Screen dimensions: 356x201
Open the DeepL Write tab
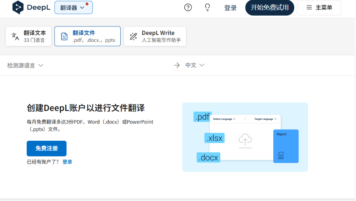(155, 36)
